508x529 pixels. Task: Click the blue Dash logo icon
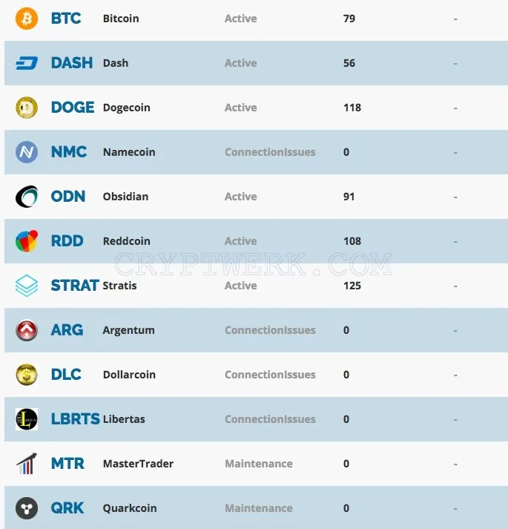27,63
